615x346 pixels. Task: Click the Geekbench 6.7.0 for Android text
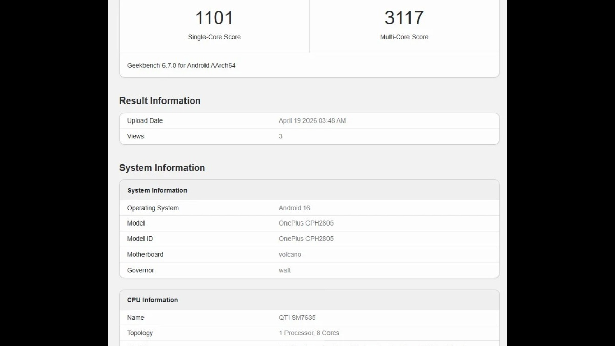coord(181,65)
